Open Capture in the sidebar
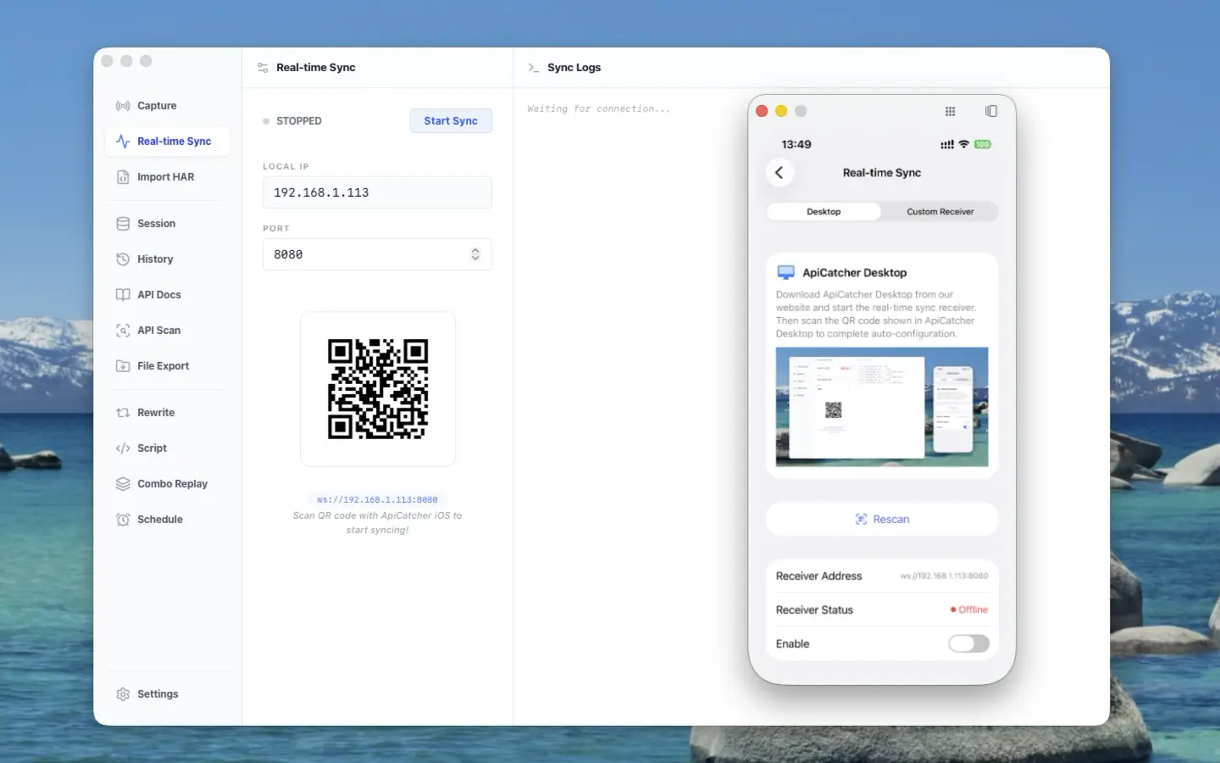The image size is (1220, 763). point(167,106)
